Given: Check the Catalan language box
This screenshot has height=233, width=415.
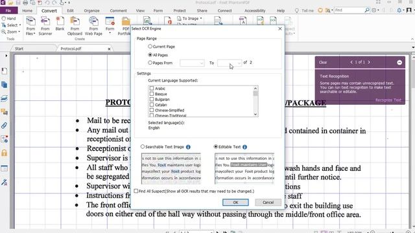Looking at the screenshot, I should coord(152,105).
